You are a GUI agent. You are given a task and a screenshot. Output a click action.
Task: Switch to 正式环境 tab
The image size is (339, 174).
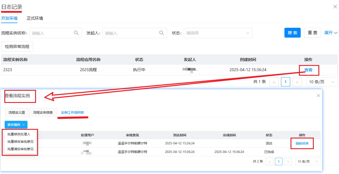pos(35,18)
